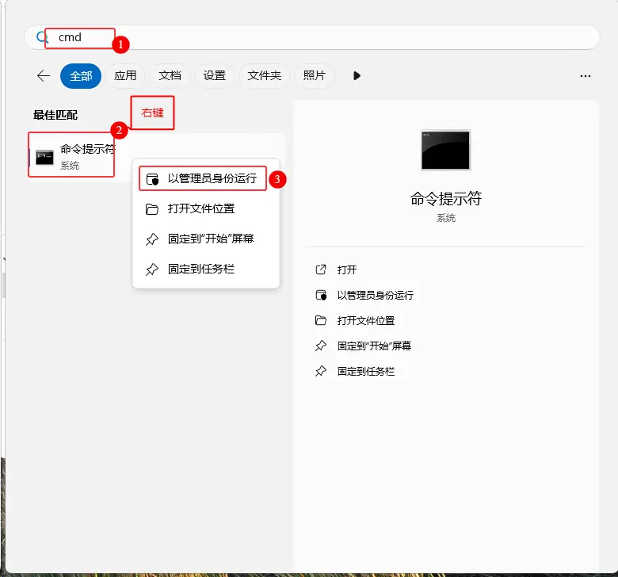Click the search input field containing cmd

tap(317, 37)
